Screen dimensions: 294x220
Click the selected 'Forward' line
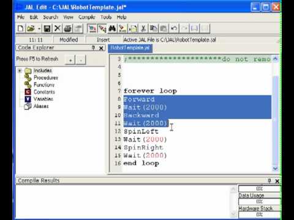139,100
